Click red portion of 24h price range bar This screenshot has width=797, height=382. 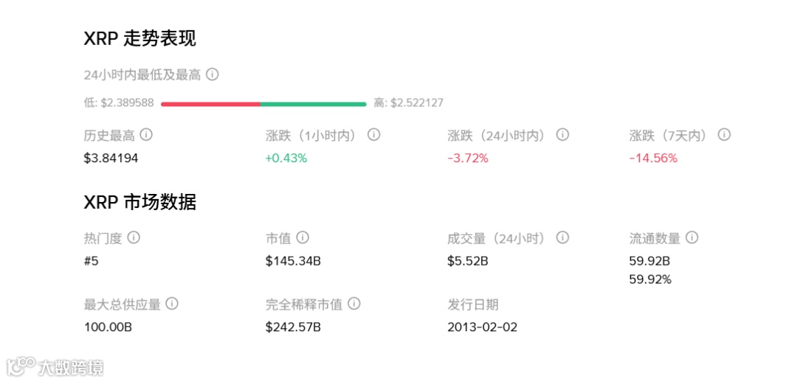[x=210, y=104]
